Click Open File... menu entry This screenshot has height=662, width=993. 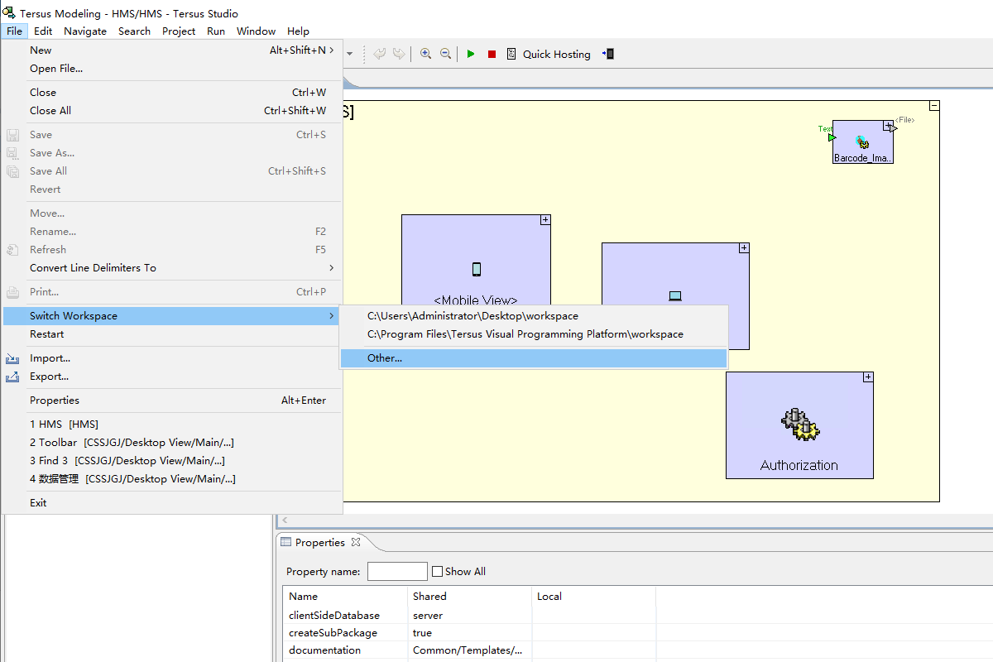pyautogui.click(x=172, y=69)
